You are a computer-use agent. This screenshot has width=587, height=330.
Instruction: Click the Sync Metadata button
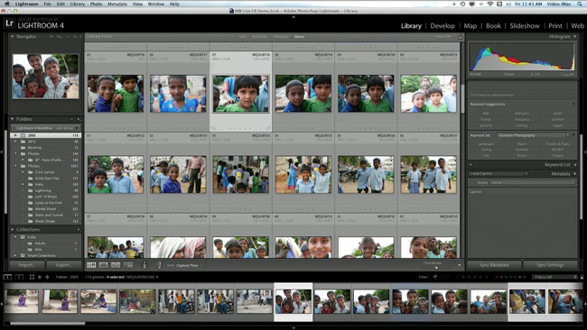(x=494, y=265)
